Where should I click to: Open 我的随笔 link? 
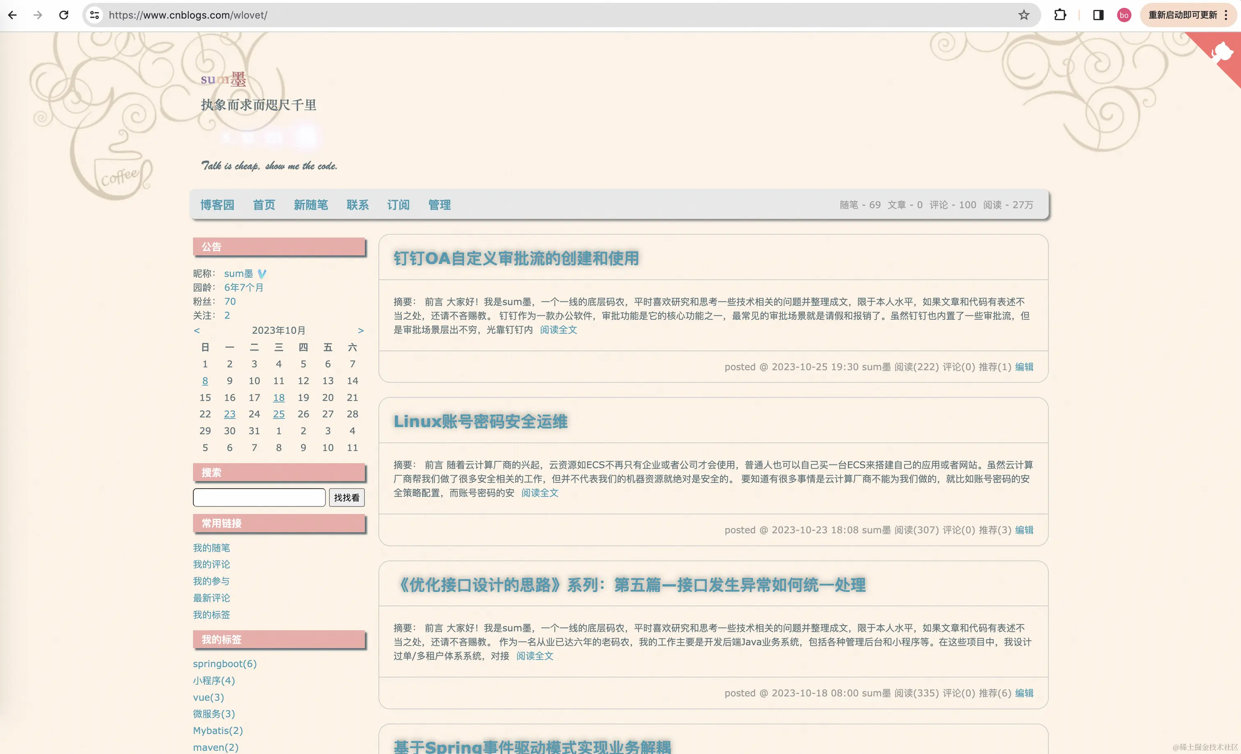(211, 548)
